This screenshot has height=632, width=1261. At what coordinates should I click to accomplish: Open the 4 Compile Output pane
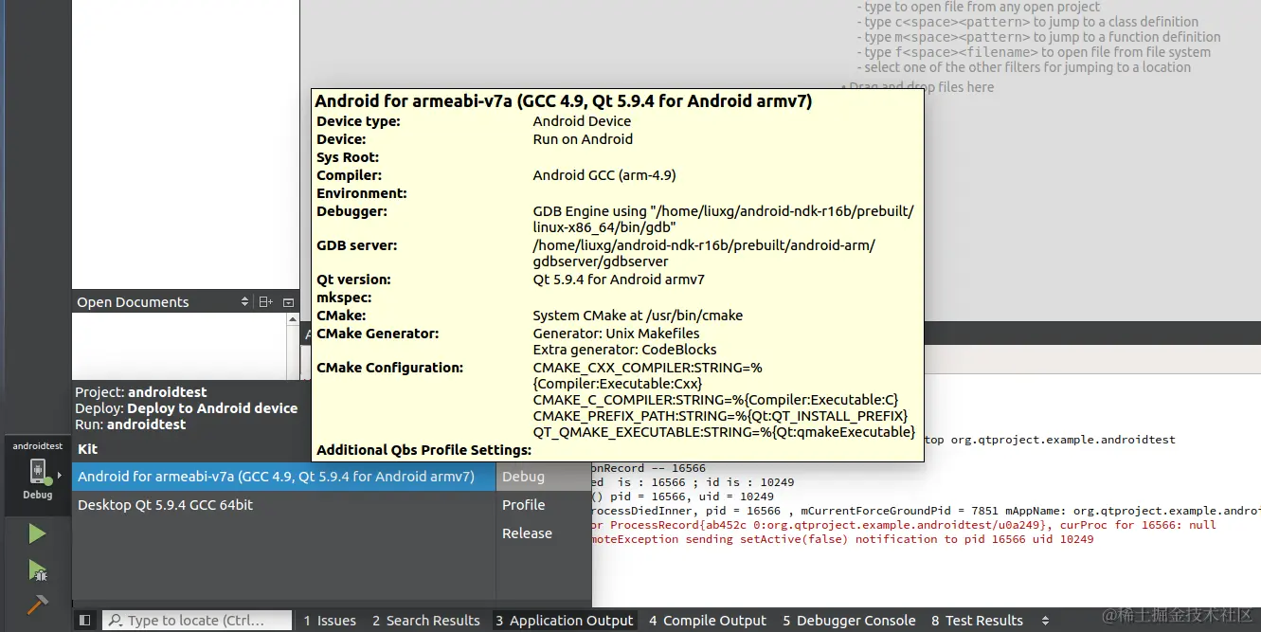tap(708, 621)
